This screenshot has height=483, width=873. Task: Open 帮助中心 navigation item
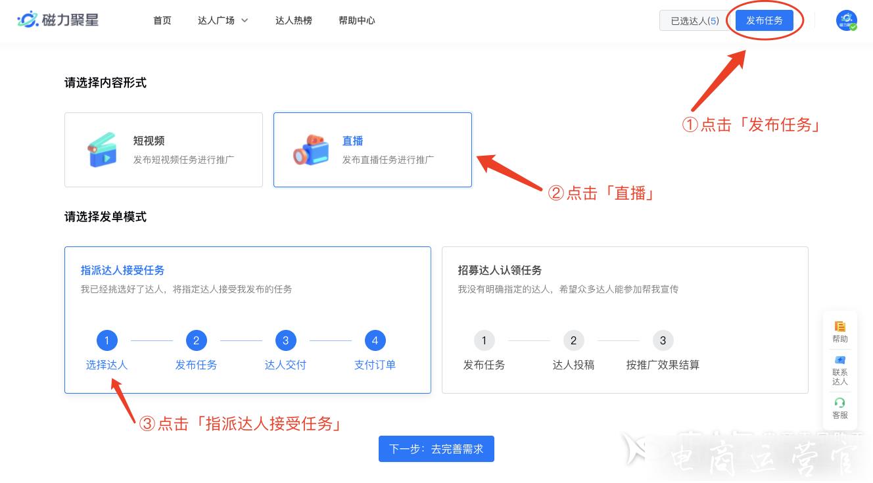tap(357, 20)
